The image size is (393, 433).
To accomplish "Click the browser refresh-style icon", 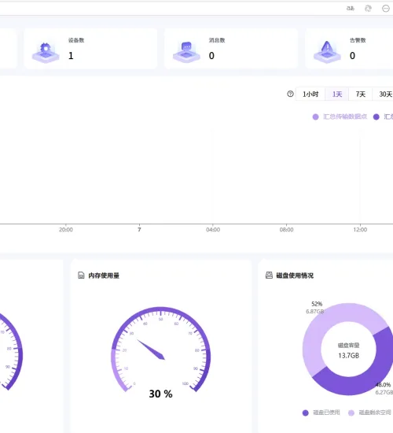I will click(368, 9).
